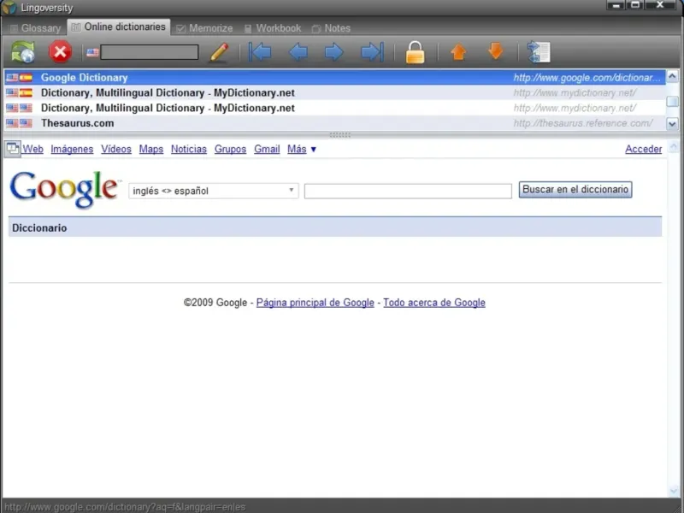Click the dictionary search text field

(x=408, y=191)
